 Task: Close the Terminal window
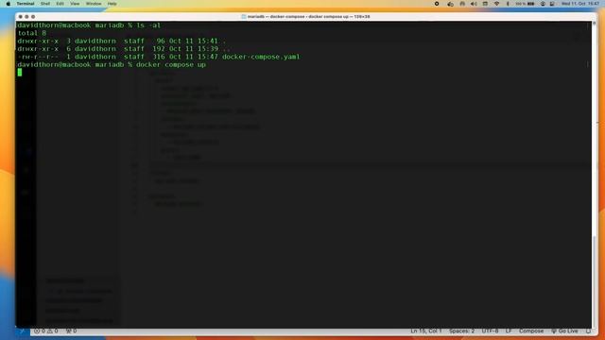click(x=21, y=17)
